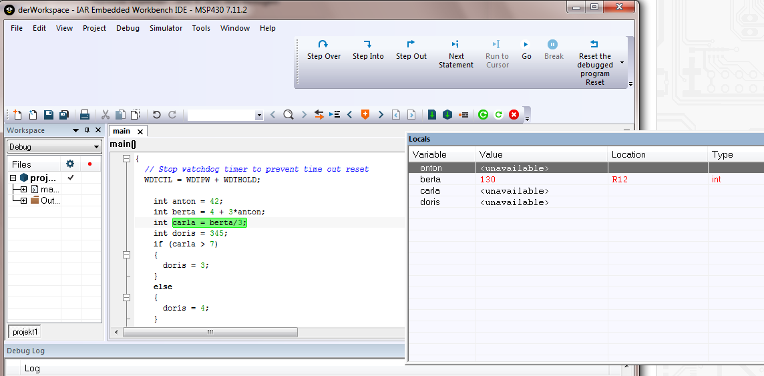
Task: Click the green Download and Debug icon
Action: (x=483, y=114)
